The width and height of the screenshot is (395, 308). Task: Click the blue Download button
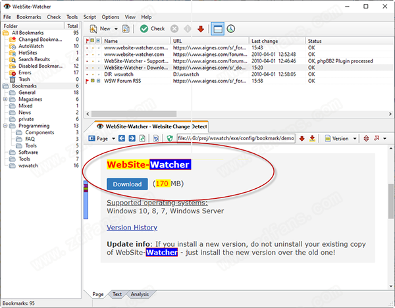coord(127,184)
